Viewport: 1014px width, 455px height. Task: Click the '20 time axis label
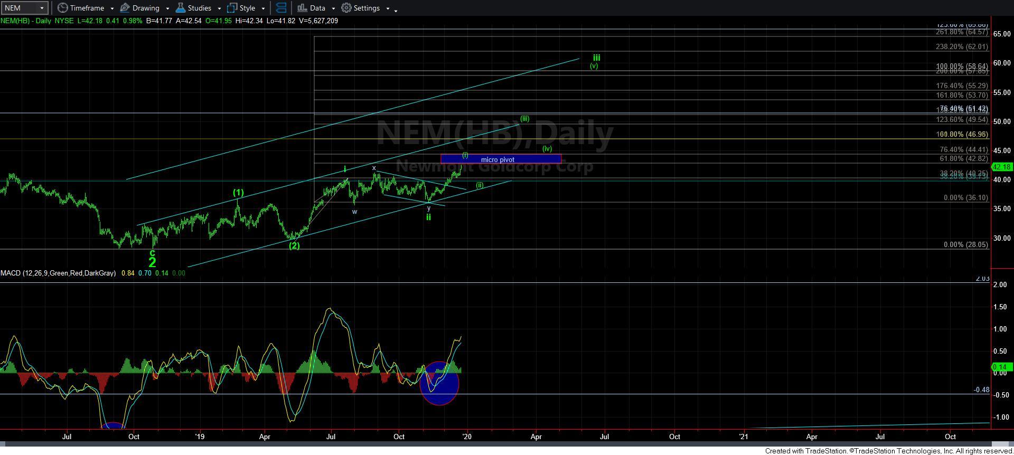(x=467, y=437)
